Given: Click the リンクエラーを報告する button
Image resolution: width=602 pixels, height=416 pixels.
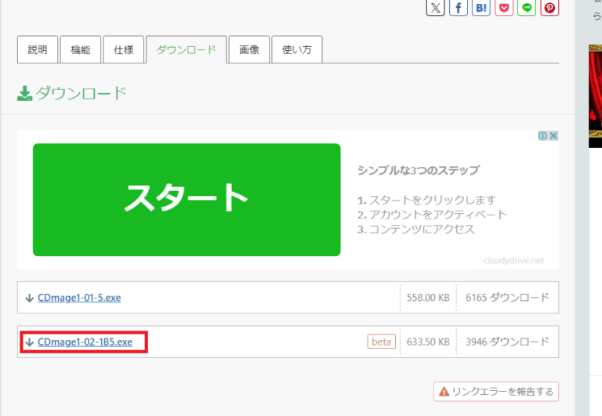Looking at the screenshot, I should tap(496, 391).
